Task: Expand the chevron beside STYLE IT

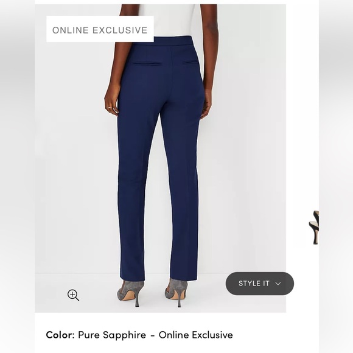Action: pyautogui.click(x=278, y=284)
